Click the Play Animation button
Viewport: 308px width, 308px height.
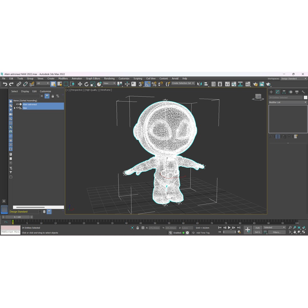229,228
